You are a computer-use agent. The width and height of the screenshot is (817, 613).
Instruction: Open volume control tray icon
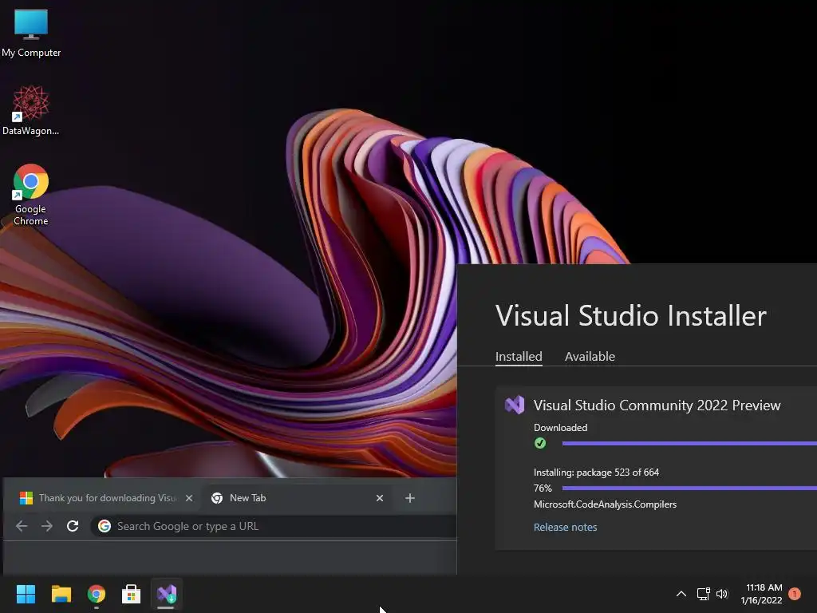pyautogui.click(x=721, y=594)
